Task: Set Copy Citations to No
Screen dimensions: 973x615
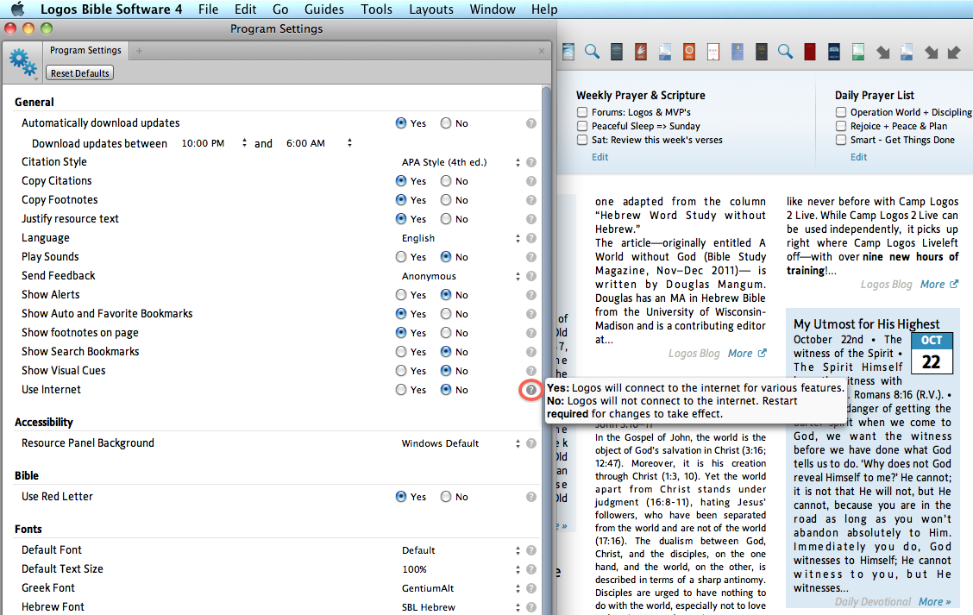Action: coord(446,181)
